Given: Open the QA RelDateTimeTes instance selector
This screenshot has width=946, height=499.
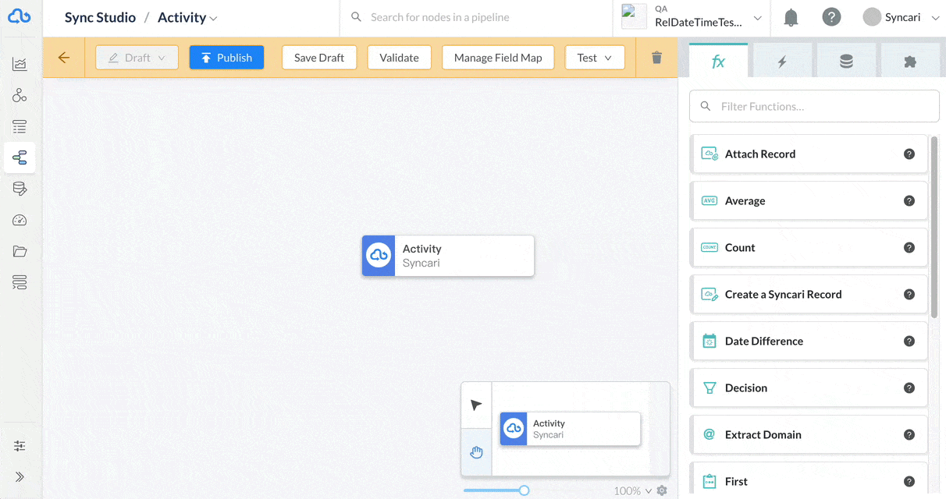Looking at the screenshot, I should (692, 17).
